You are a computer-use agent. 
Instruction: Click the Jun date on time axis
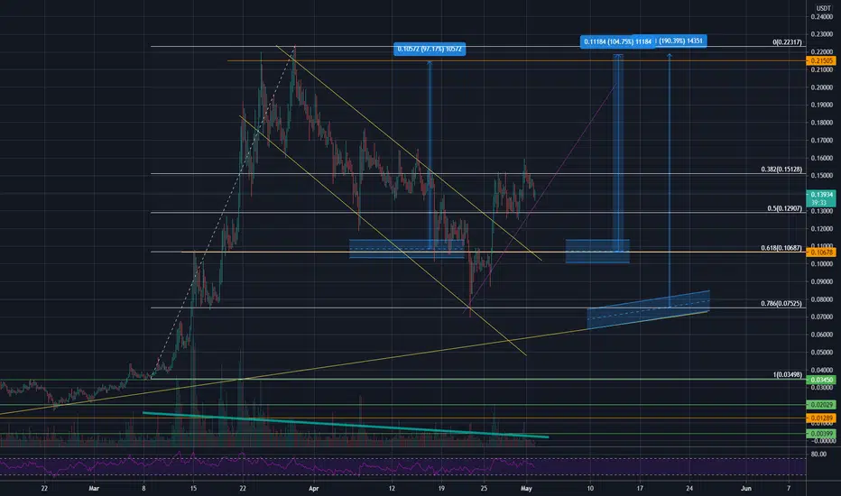tap(745, 489)
